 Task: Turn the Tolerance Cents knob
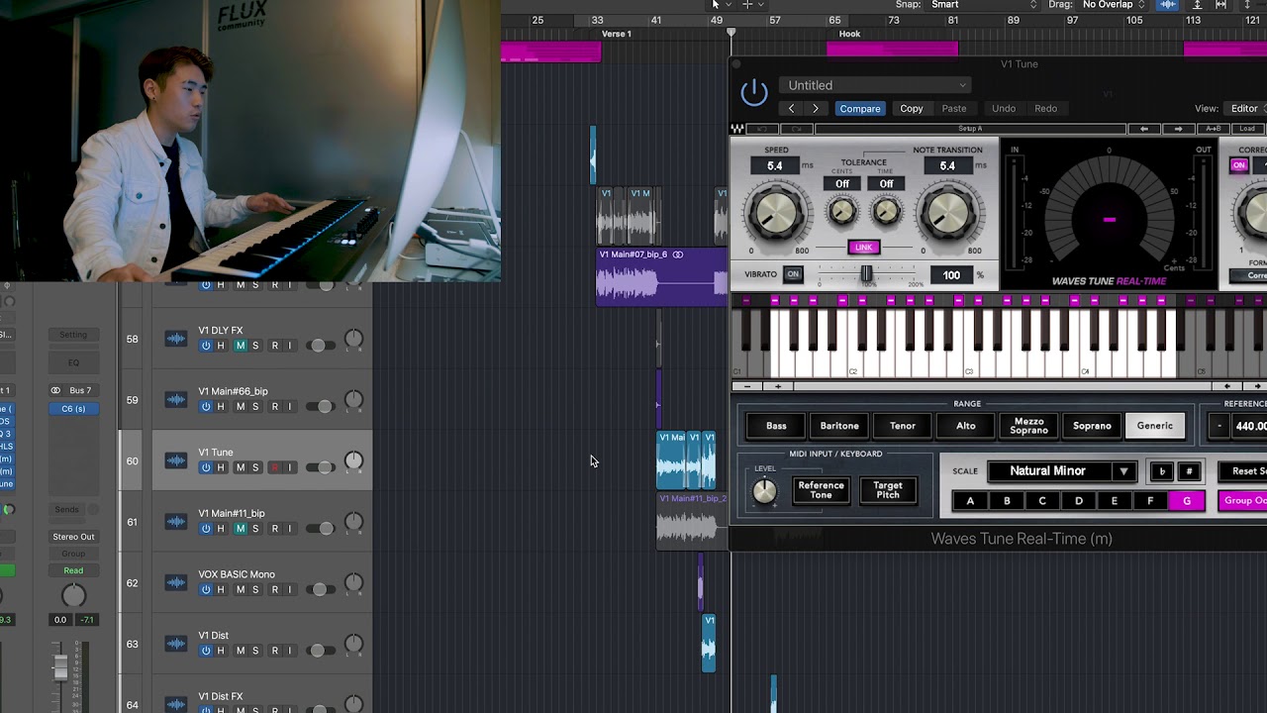(842, 211)
